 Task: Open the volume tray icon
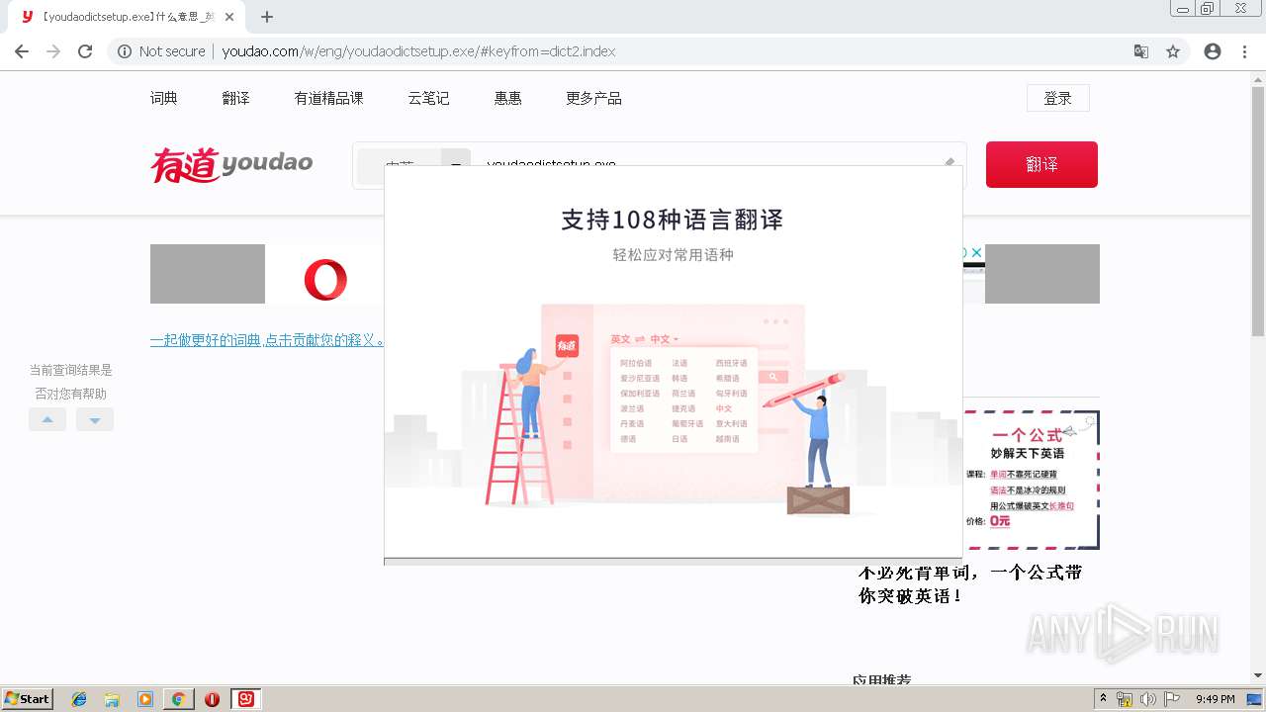point(1148,699)
